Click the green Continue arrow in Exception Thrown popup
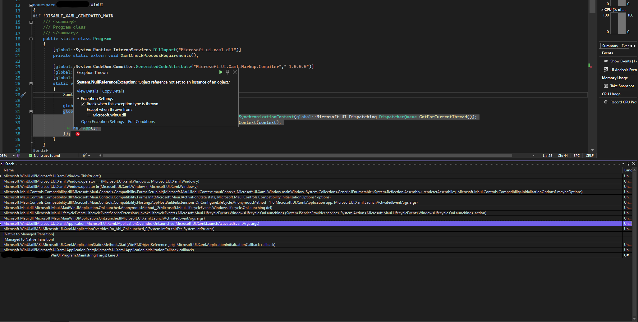Image resolution: width=638 pixels, height=322 pixels. (221, 72)
